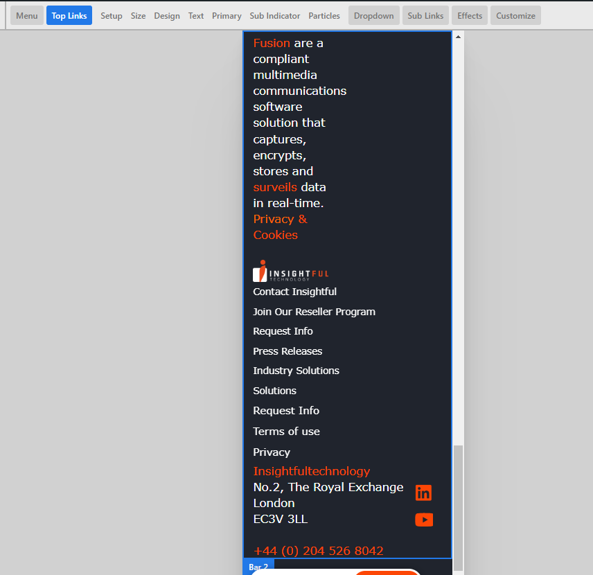Image resolution: width=593 pixels, height=575 pixels.
Task: Click the Solutions link
Action: coord(274,391)
